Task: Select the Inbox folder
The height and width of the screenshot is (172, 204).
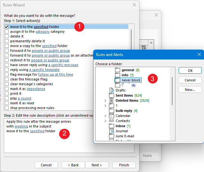Action: [x=120, y=126]
